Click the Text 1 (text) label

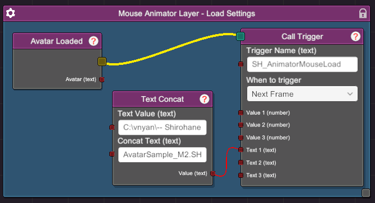261,150
